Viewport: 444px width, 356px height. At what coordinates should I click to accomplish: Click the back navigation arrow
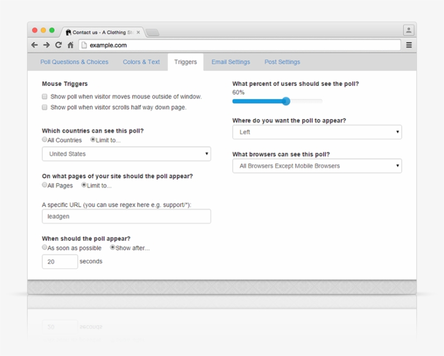point(34,45)
